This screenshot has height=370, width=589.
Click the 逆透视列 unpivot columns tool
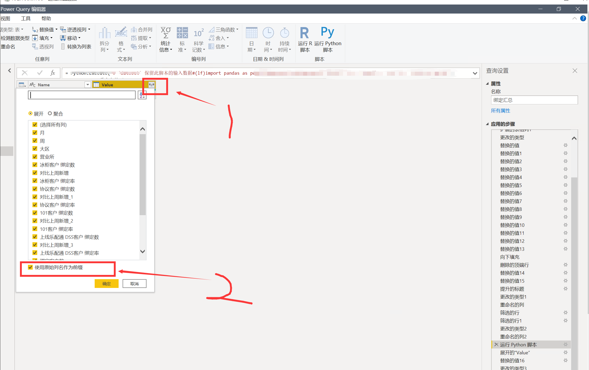click(75, 29)
